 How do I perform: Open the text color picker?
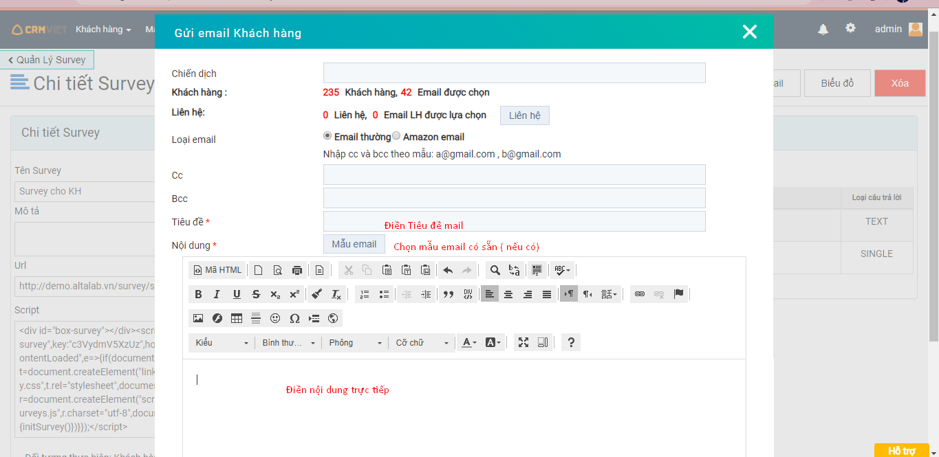(470, 343)
